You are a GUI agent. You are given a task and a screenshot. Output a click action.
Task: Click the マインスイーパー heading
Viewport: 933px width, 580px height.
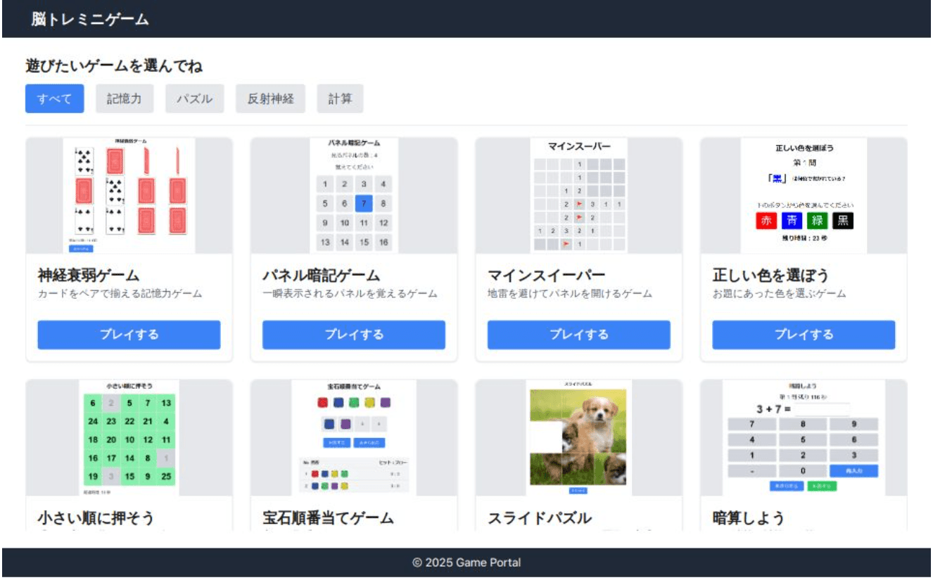coord(546,275)
